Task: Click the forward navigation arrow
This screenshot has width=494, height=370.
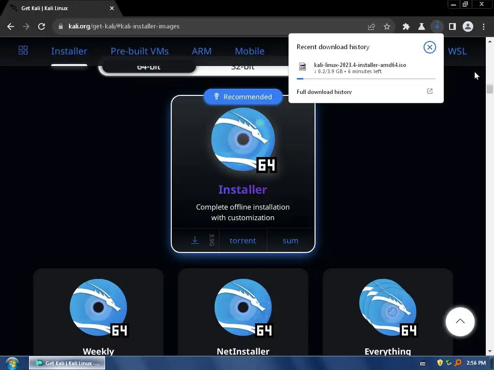Action: [26, 26]
